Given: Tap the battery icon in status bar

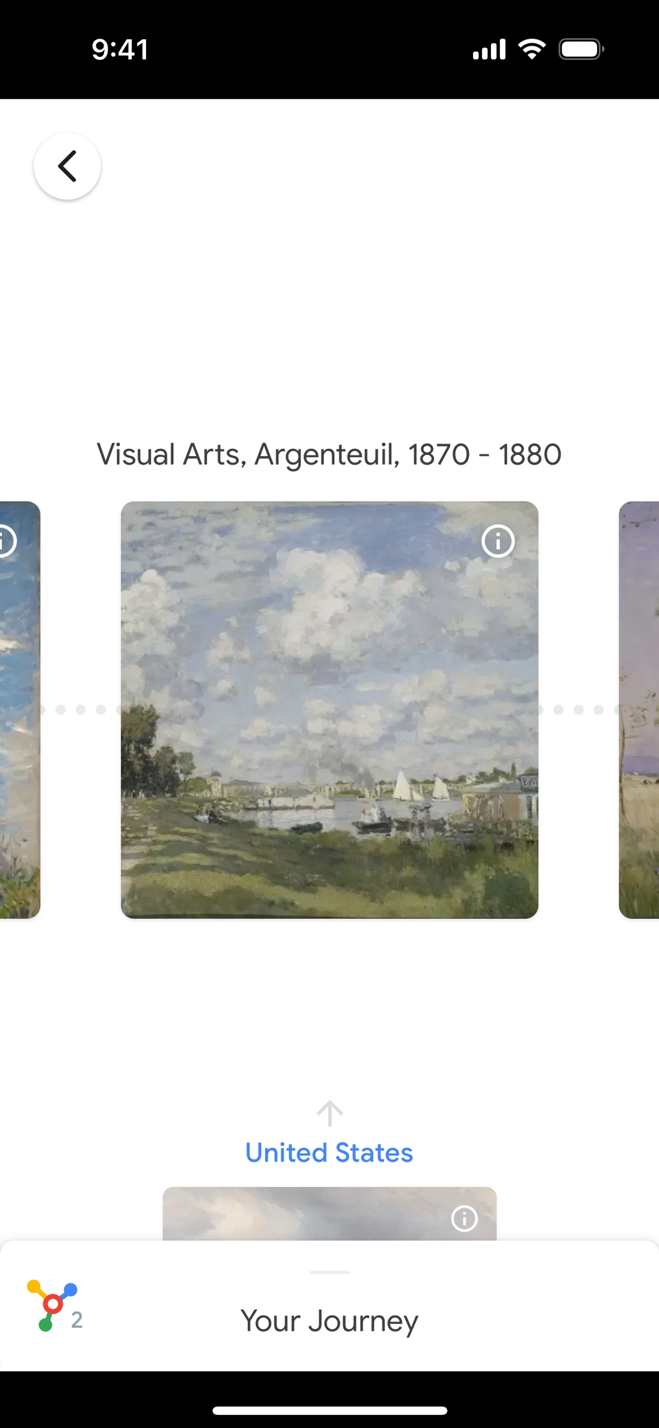Looking at the screenshot, I should point(581,49).
